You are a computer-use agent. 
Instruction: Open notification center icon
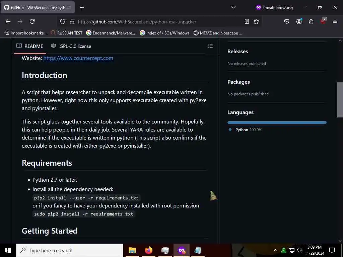coord(332,250)
